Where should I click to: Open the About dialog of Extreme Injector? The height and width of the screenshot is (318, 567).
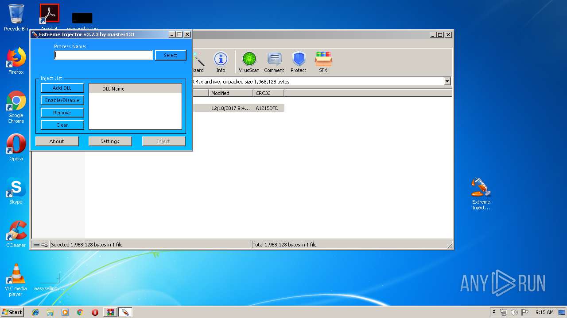coord(57,141)
